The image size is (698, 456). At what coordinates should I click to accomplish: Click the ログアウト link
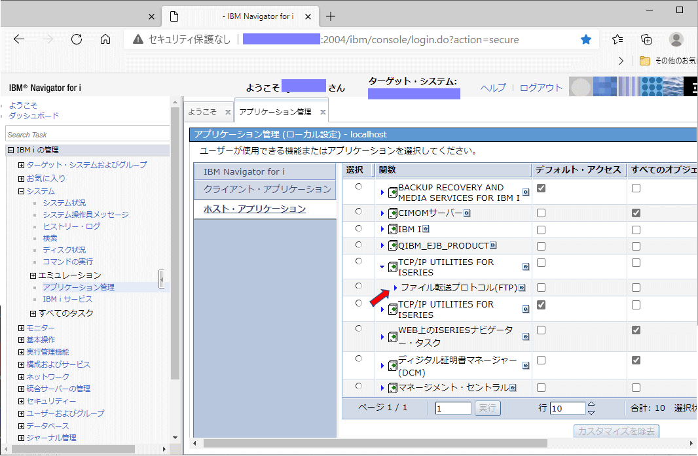point(541,88)
